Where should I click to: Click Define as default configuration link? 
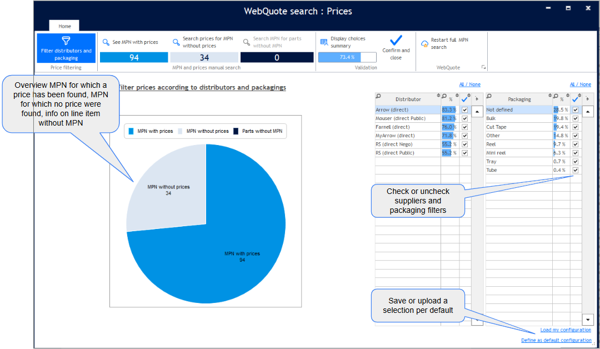(x=556, y=340)
